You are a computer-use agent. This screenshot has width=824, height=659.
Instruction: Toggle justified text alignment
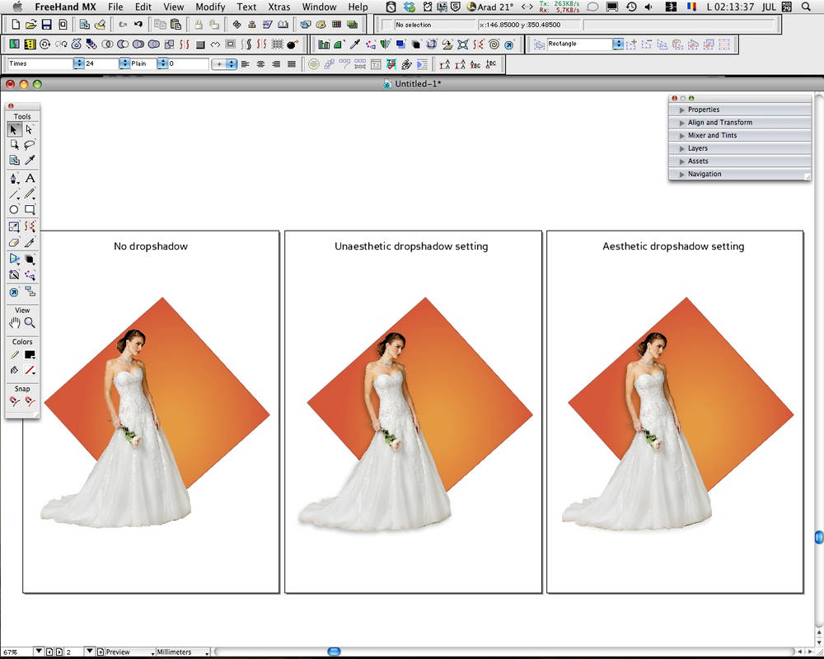tap(292, 63)
